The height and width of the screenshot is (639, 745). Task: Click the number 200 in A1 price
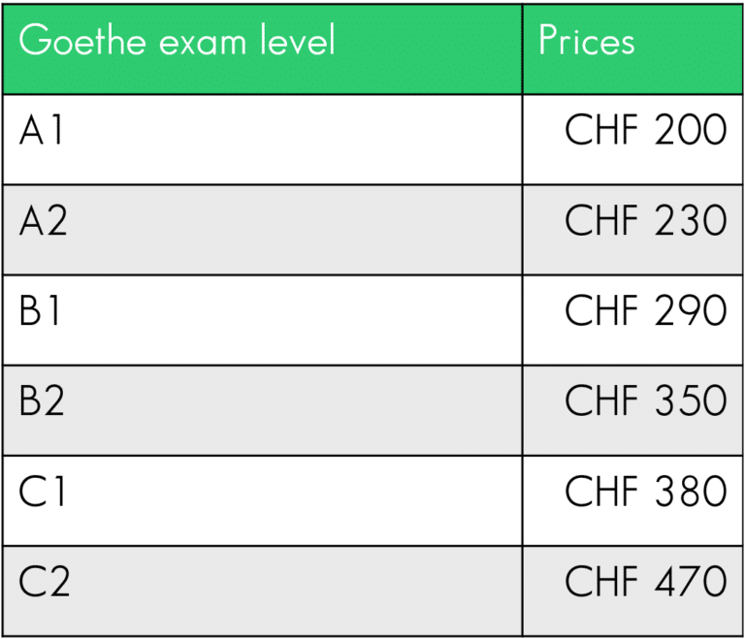click(690, 131)
